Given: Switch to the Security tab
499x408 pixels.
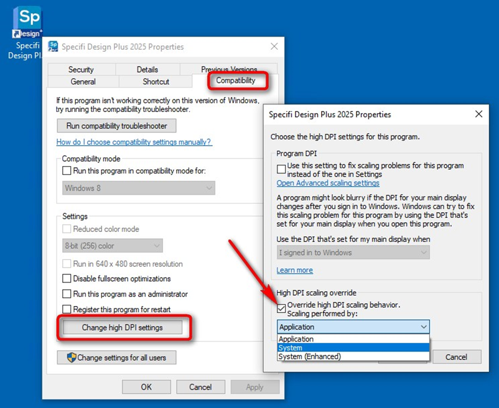Looking at the screenshot, I should point(81,69).
